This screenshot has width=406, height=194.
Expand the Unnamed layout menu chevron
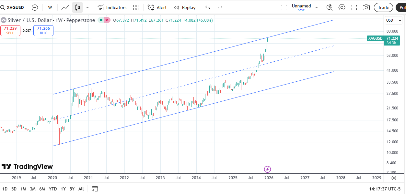(x=317, y=7)
